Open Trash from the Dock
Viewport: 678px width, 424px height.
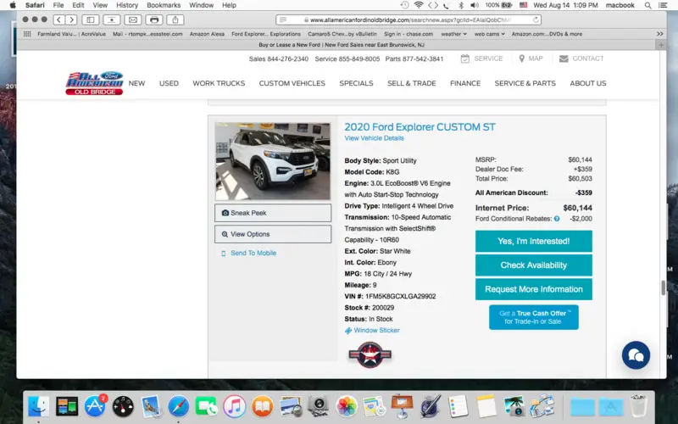coord(638,406)
